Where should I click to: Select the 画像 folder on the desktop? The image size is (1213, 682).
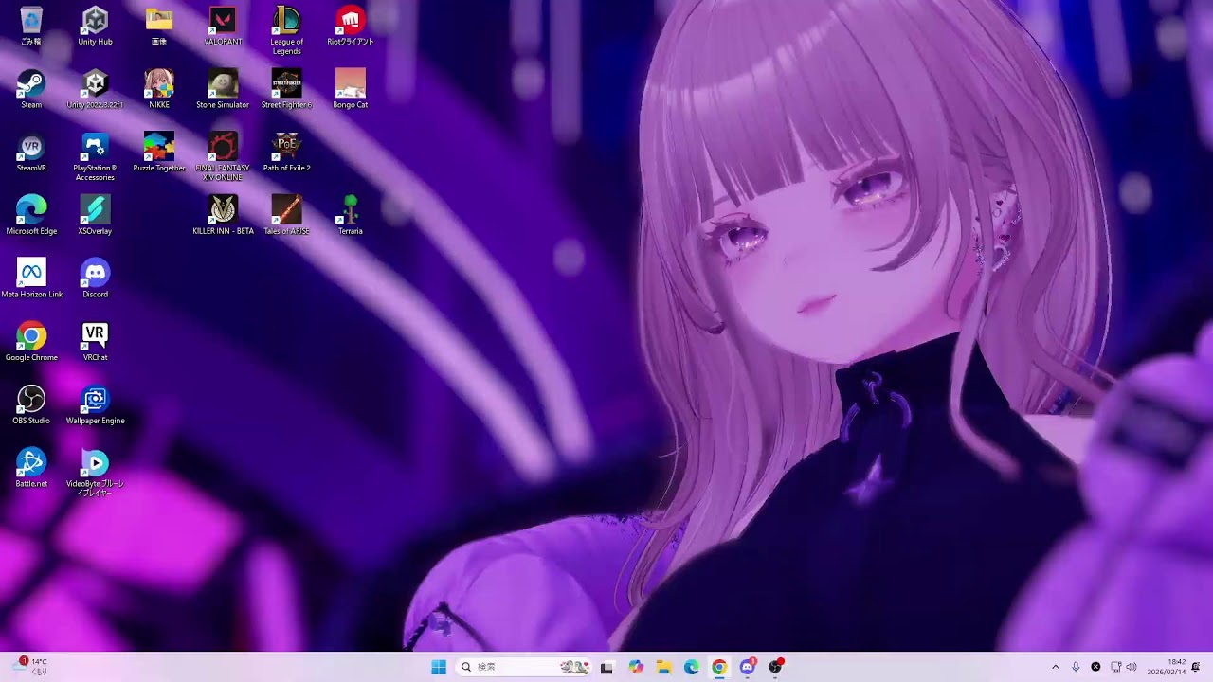click(x=159, y=26)
